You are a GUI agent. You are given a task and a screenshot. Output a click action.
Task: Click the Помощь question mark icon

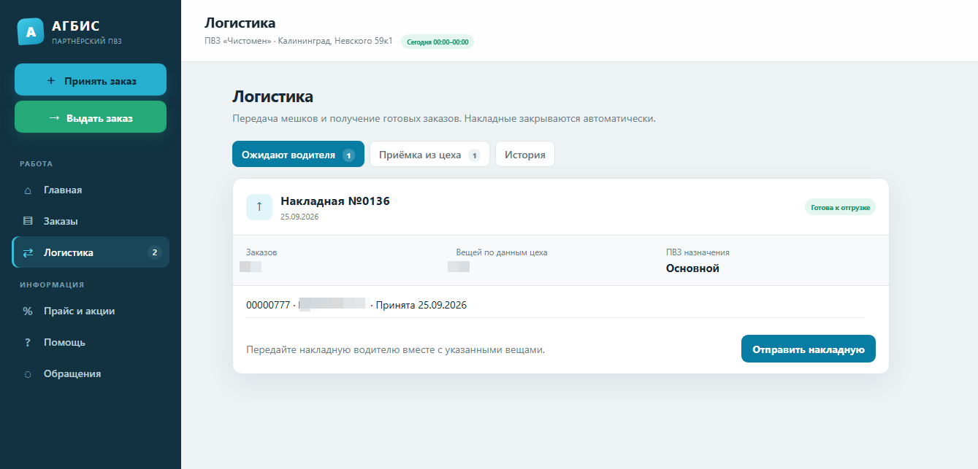(28, 343)
